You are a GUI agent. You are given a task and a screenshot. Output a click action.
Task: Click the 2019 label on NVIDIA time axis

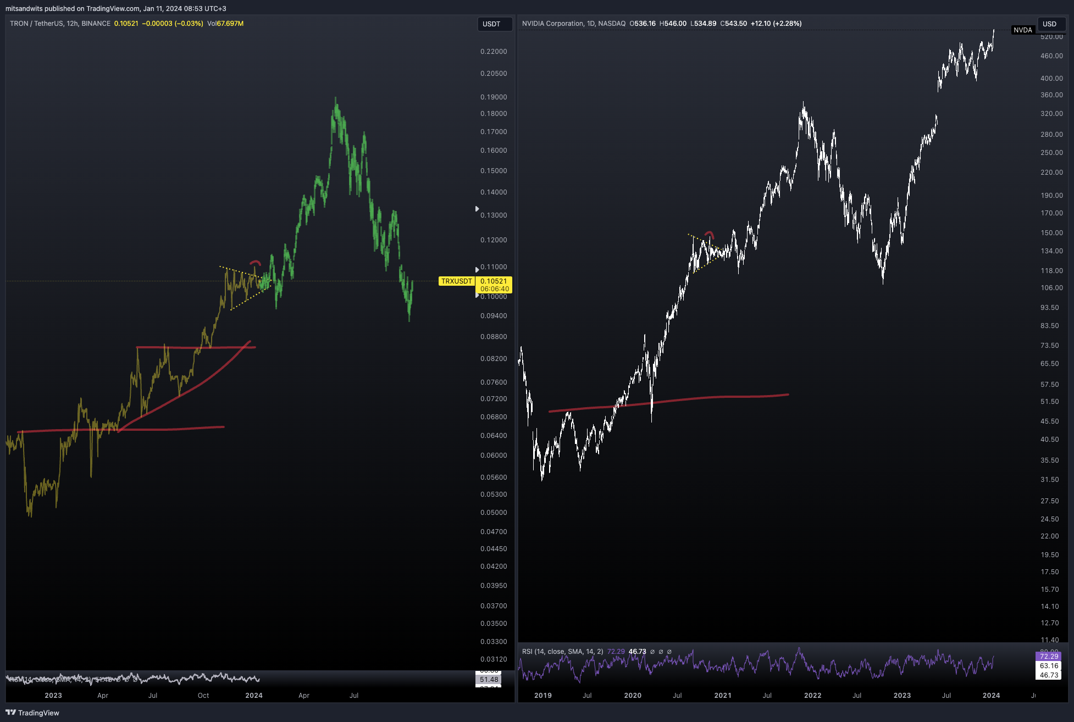(543, 696)
